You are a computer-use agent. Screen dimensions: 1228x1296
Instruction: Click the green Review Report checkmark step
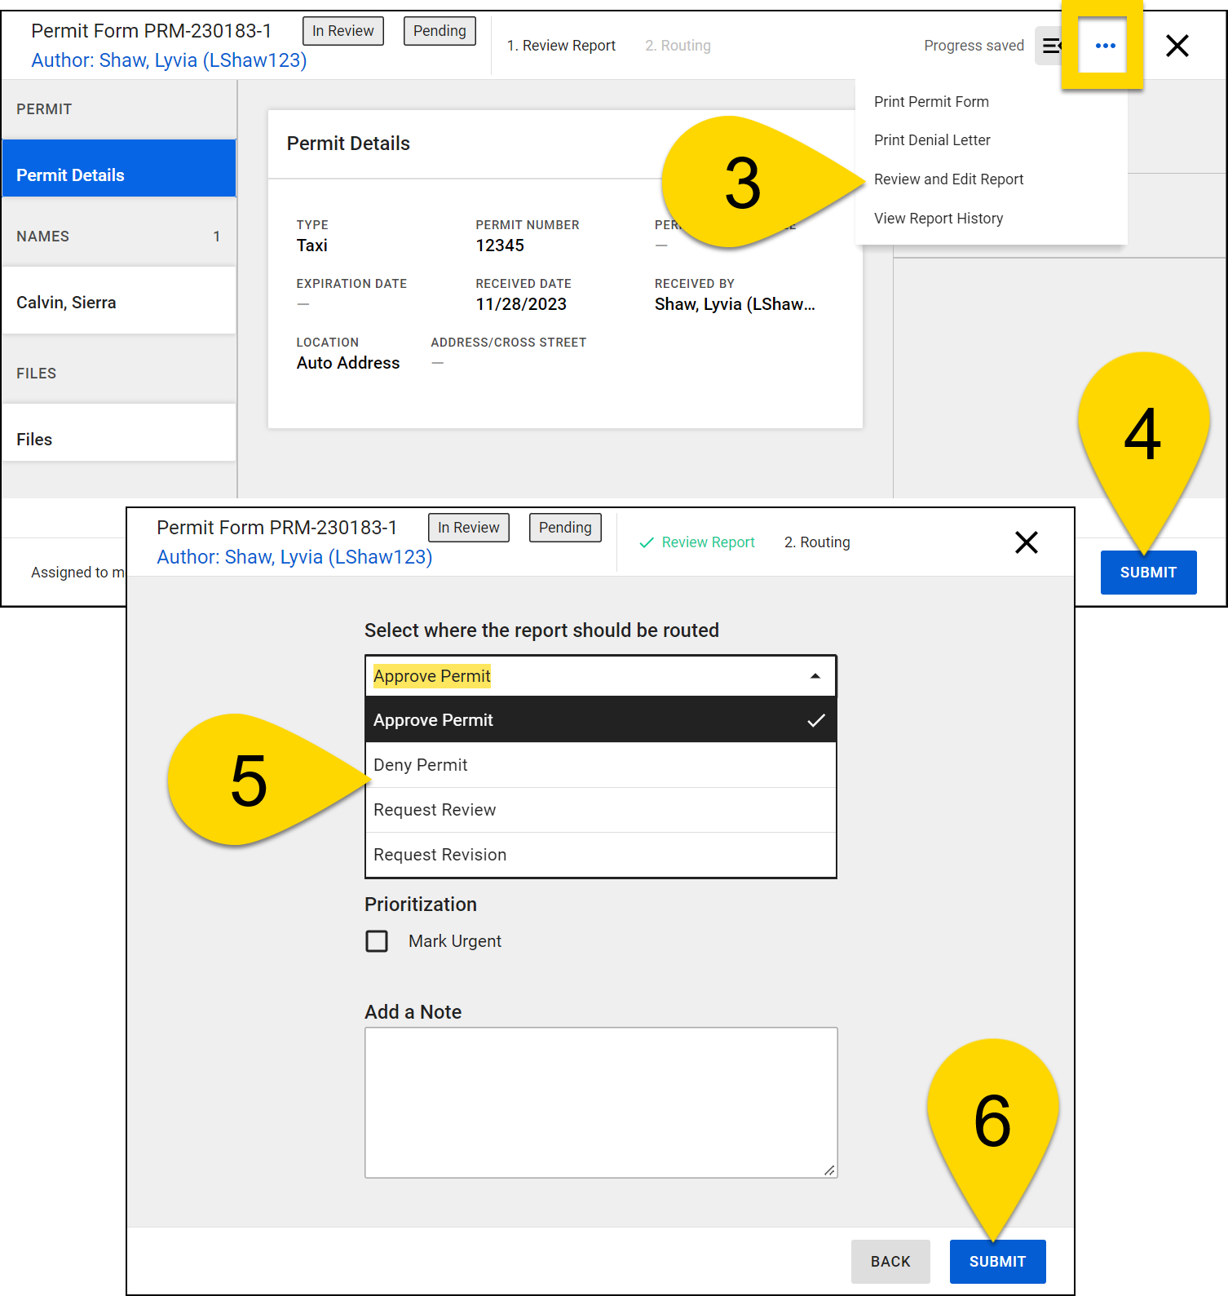(697, 542)
